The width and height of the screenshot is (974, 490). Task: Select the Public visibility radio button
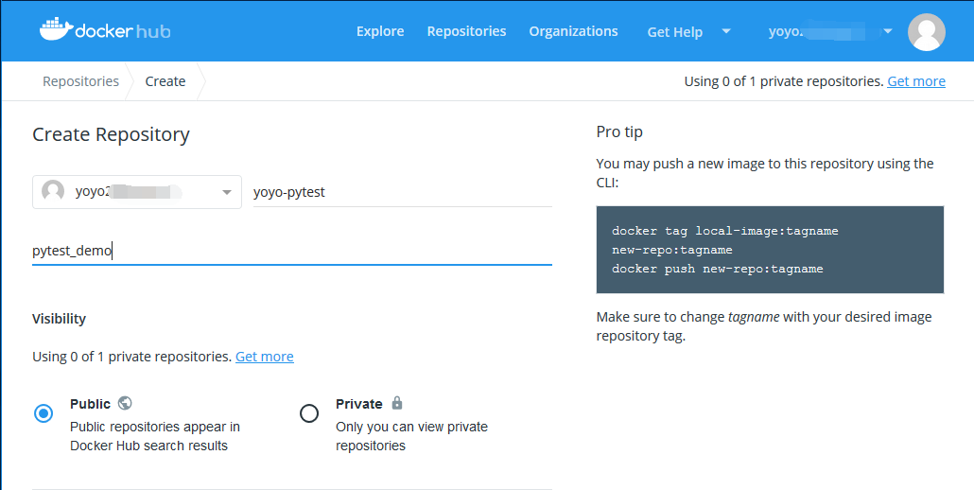[43, 413]
